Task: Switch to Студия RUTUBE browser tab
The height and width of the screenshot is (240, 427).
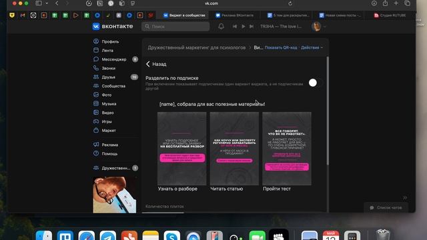Action: 390,15
